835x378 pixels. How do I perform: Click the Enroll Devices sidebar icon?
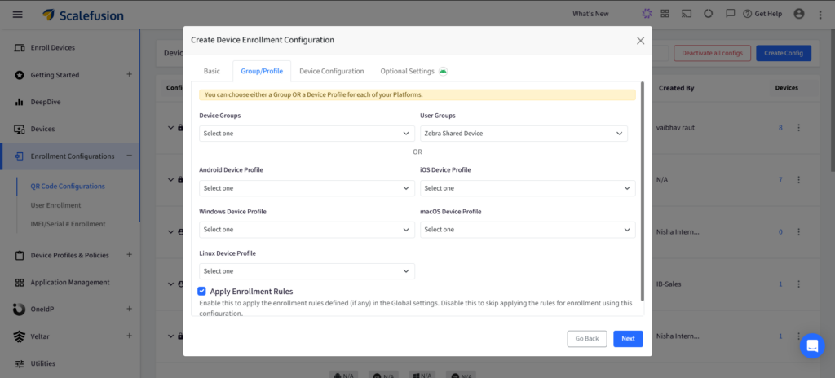20,48
